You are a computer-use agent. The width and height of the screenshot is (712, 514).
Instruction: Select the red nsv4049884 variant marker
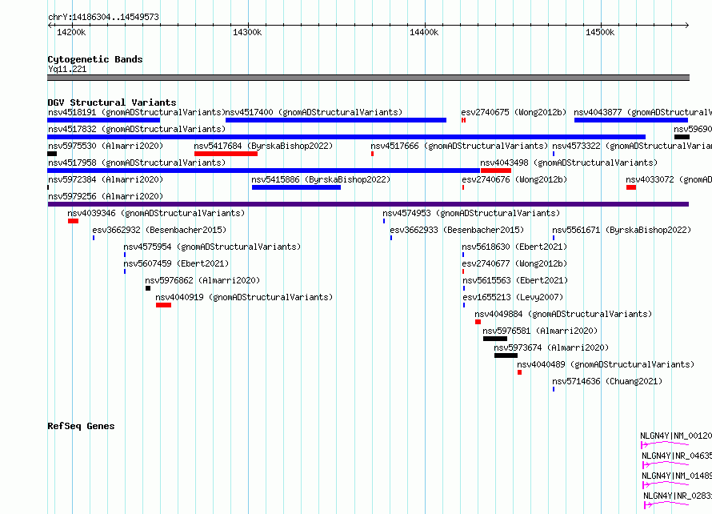coord(478,322)
